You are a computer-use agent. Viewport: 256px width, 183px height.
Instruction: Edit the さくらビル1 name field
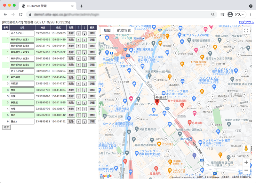click(x=22, y=33)
